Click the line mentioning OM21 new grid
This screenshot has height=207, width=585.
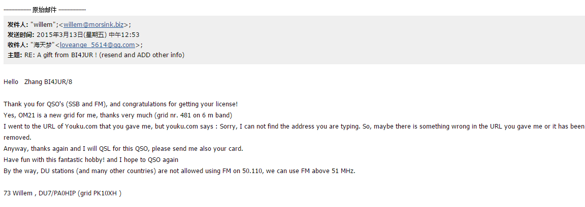coord(118,115)
